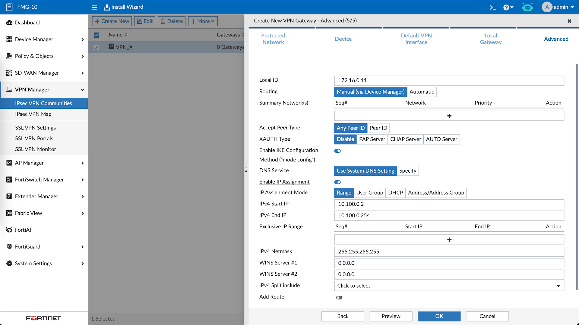Switch to the Local Gateway step tab
Image resolution: width=579 pixels, height=325 pixels.
point(491,39)
